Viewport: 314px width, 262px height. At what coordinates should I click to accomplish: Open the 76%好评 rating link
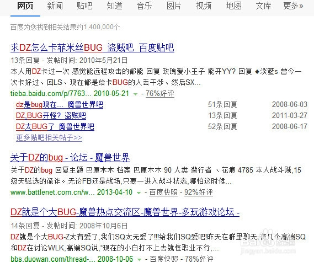(x=160, y=93)
